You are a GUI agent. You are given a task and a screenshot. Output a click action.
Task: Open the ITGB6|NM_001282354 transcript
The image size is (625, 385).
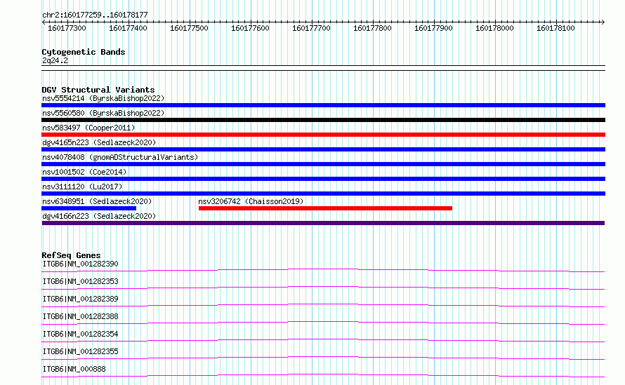pyautogui.click(x=81, y=334)
